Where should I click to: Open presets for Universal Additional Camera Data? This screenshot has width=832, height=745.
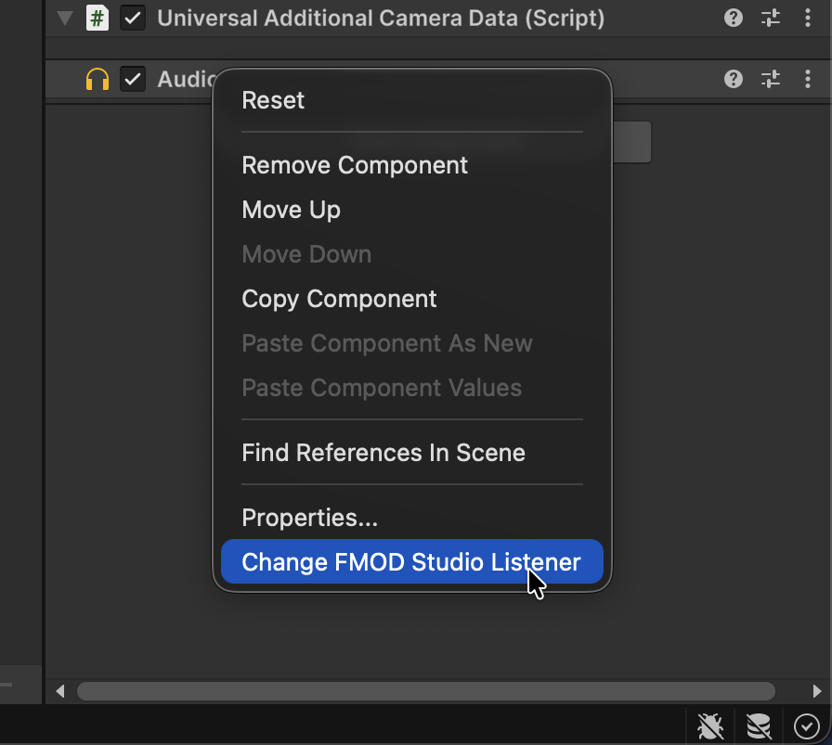click(771, 19)
